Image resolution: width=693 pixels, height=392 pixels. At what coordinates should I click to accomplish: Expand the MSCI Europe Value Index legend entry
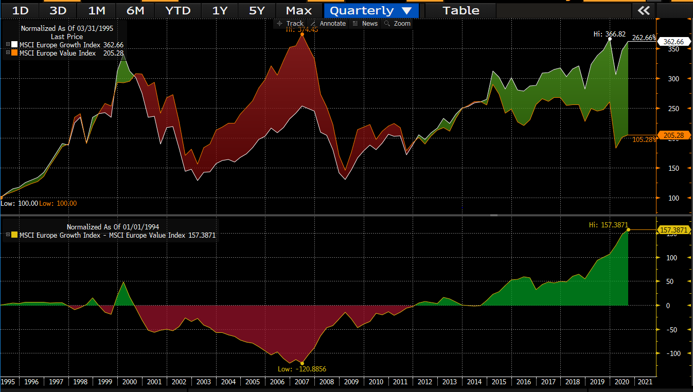(x=7, y=52)
